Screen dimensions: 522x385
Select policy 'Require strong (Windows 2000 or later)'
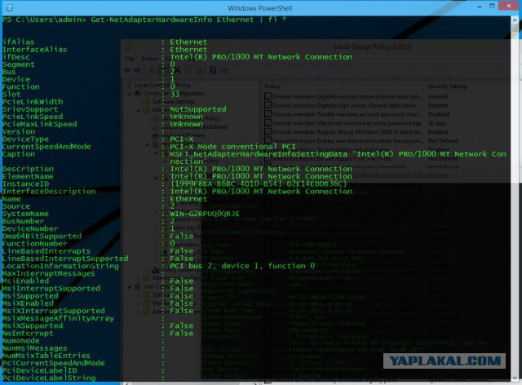(347, 132)
